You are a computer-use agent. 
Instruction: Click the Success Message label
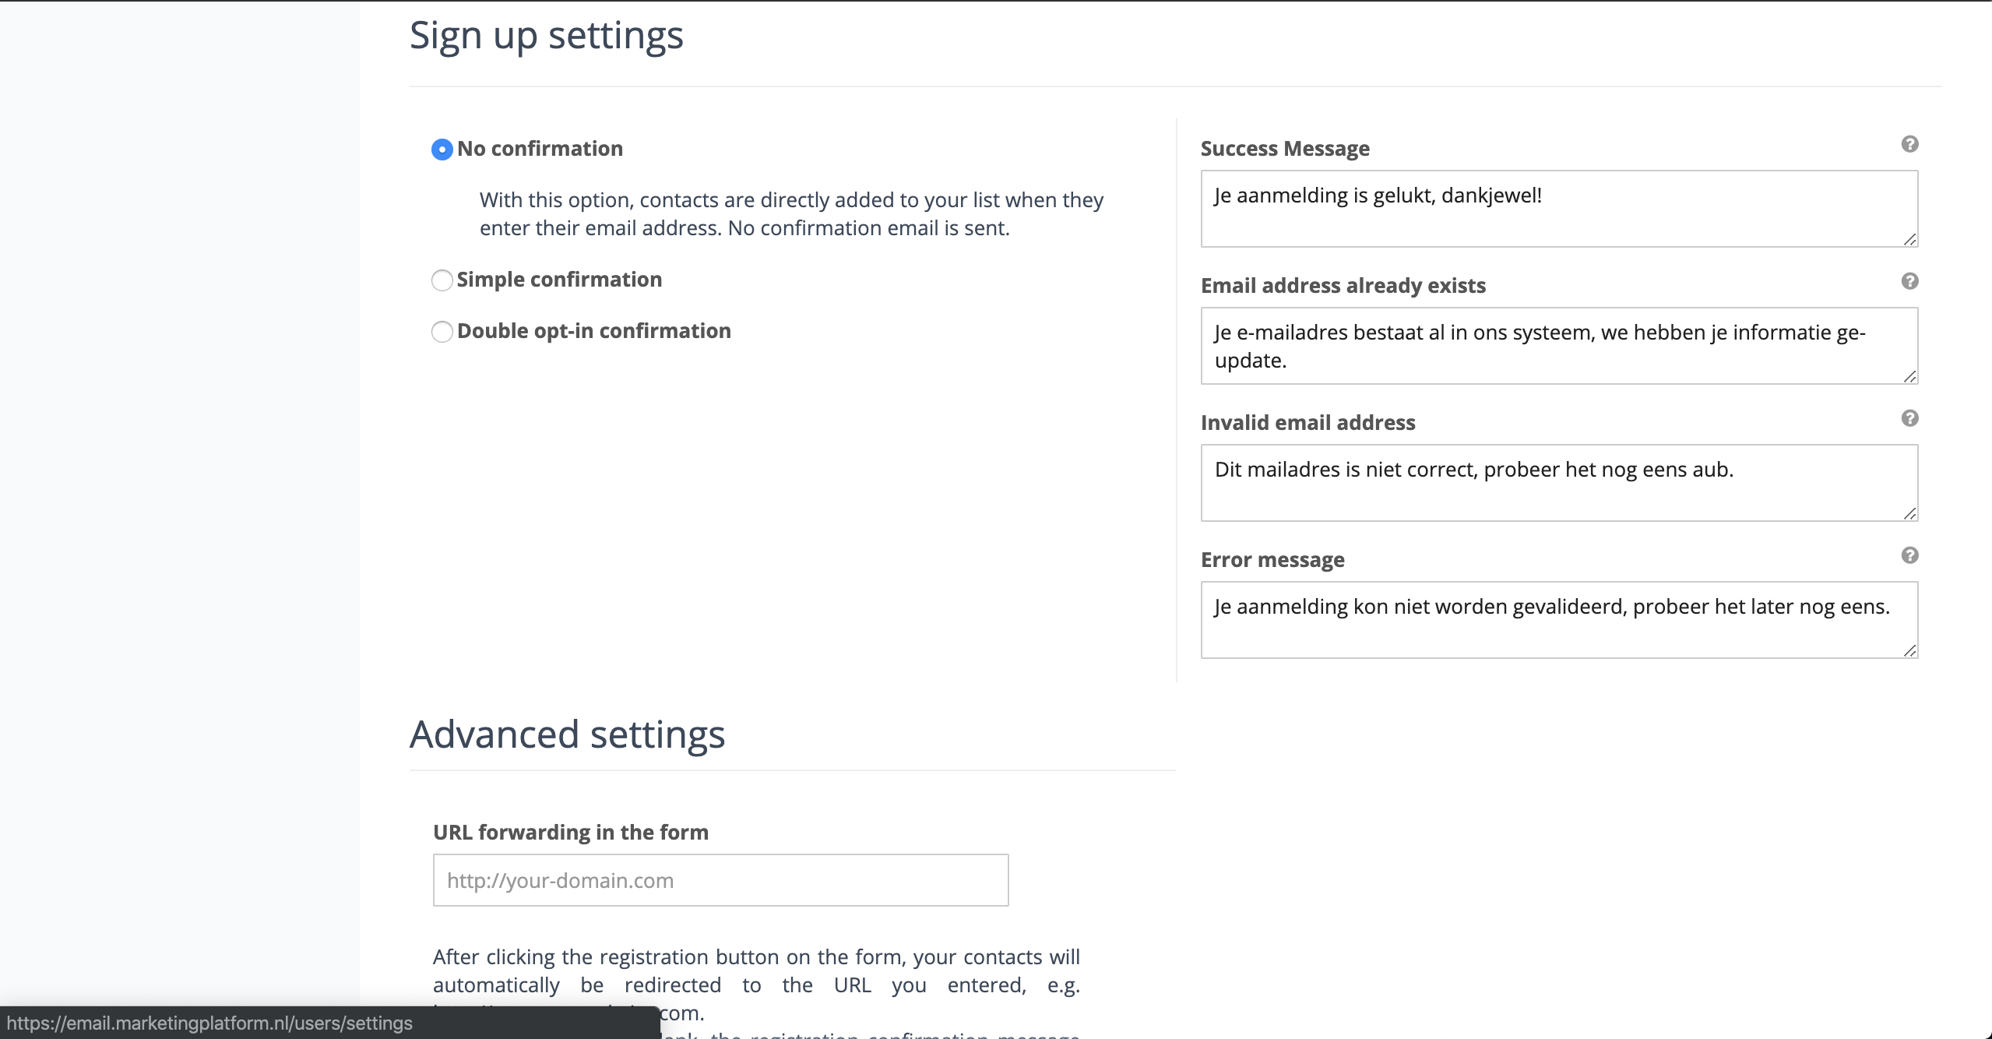tap(1285, 148)
